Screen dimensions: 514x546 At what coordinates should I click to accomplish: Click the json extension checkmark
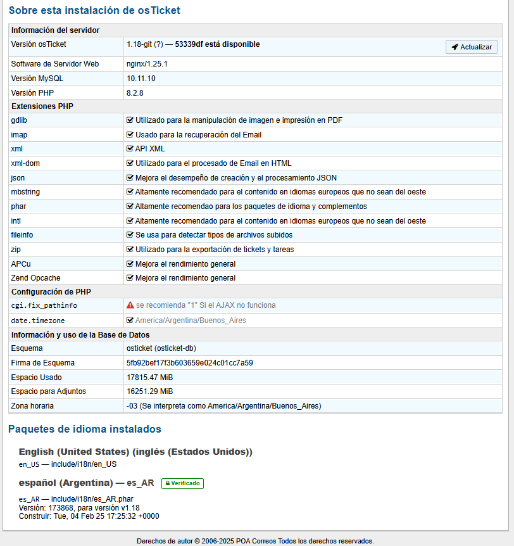pos(130,178)
